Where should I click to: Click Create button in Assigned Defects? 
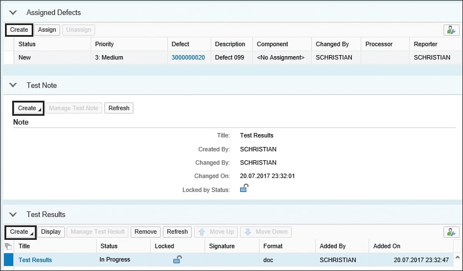tap(19, 30)
